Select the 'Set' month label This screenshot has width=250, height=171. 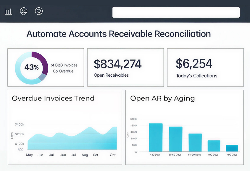(96, 155)
